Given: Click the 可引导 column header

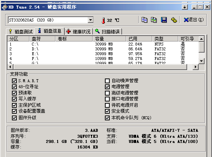Looking at the screenshot, I should pos(188,39).
